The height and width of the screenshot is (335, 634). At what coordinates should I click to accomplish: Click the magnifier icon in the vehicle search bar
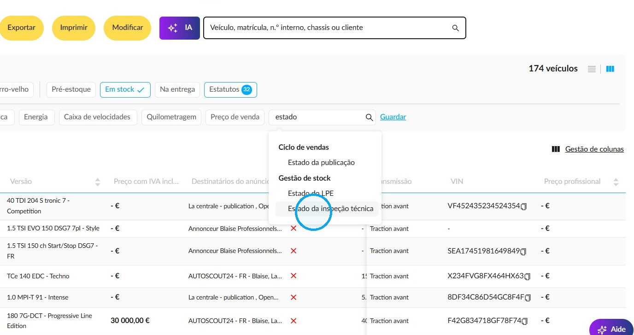point(455,28)
